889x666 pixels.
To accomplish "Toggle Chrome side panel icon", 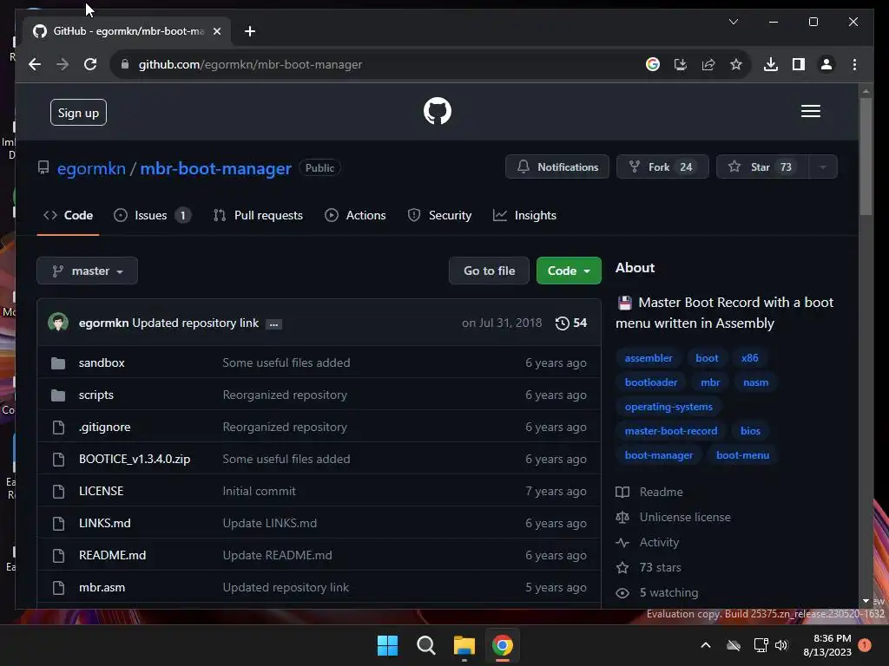I will 799,64.
